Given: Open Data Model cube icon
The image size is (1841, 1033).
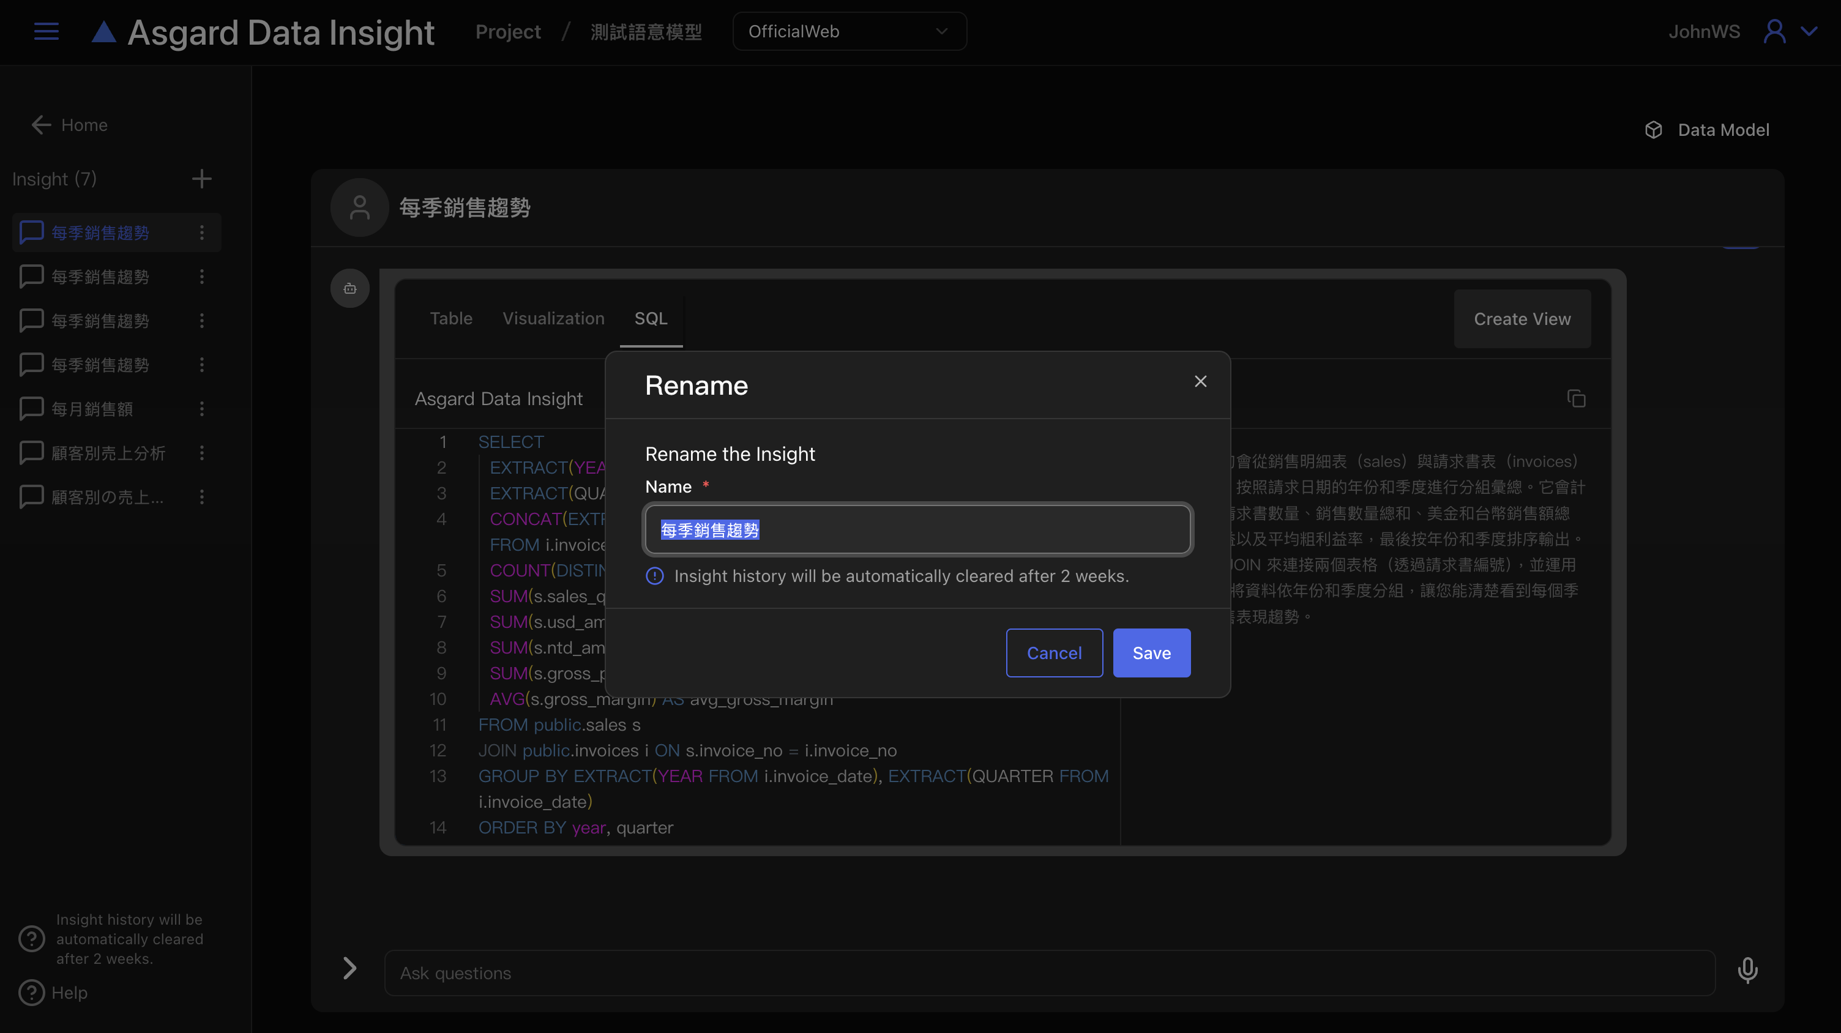Looking at the screenshot, I should click(1654, 130).
